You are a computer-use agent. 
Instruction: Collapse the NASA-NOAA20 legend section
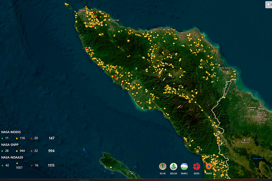point(12,157)
